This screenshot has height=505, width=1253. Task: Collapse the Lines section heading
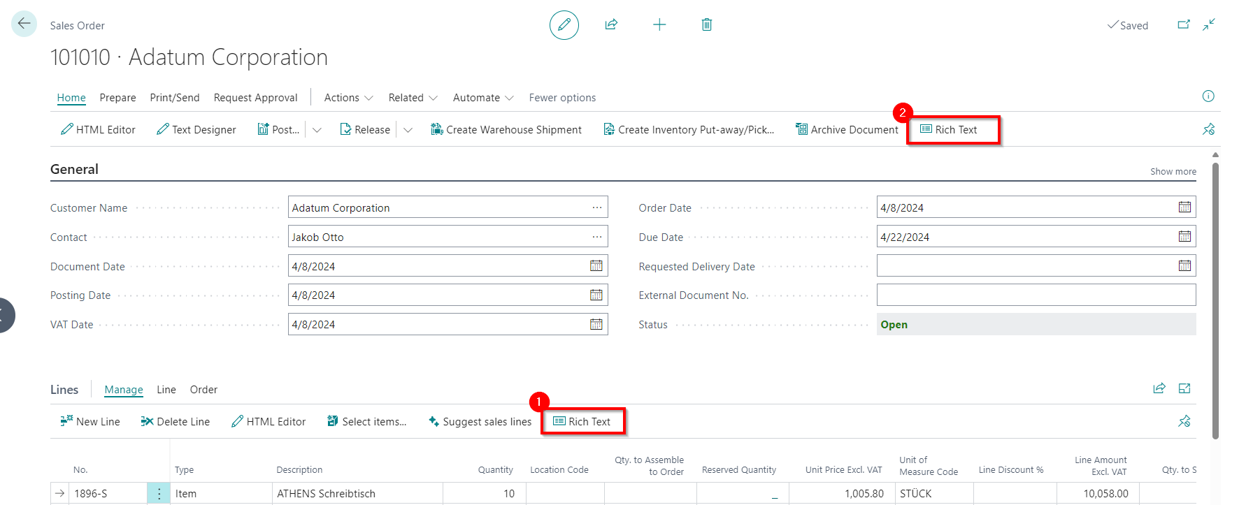point(64,389)
